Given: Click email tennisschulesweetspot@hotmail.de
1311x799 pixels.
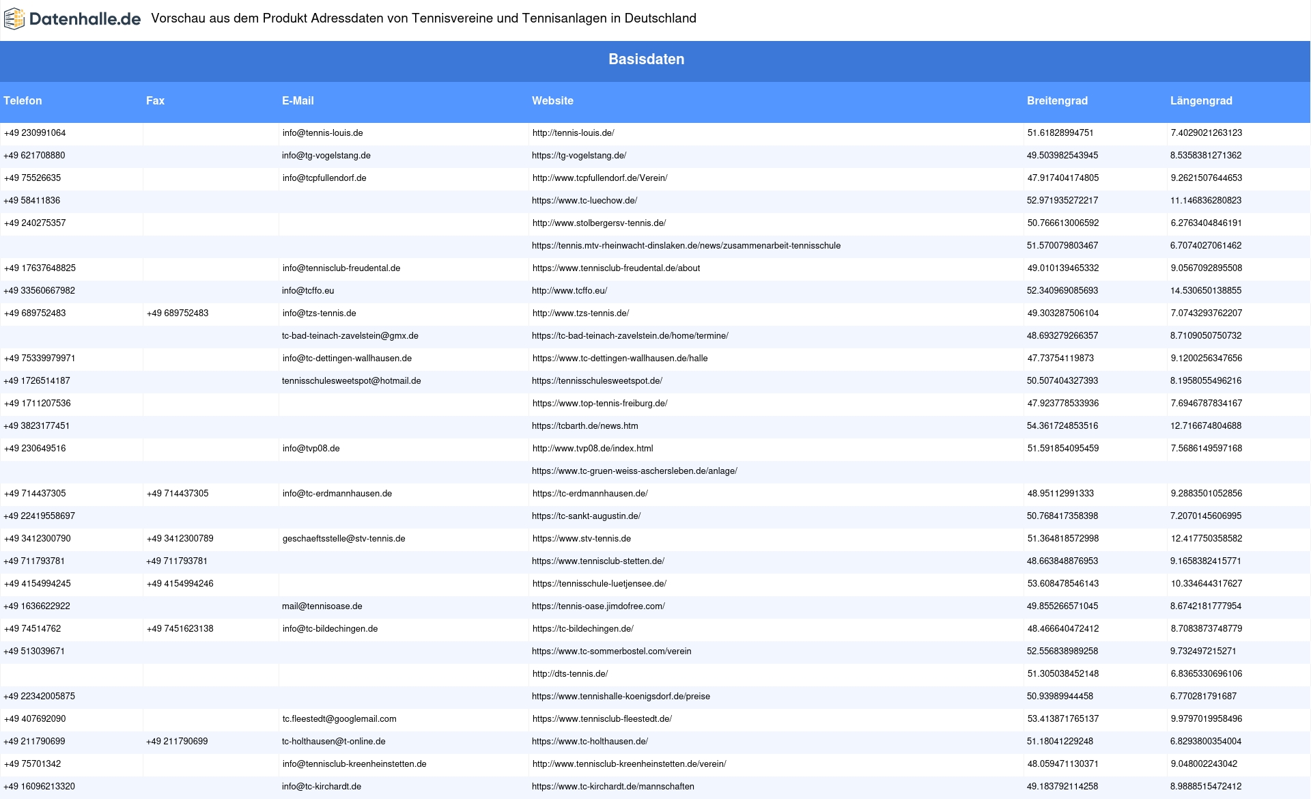Looking at the screenshot, I should coord(352,381).
